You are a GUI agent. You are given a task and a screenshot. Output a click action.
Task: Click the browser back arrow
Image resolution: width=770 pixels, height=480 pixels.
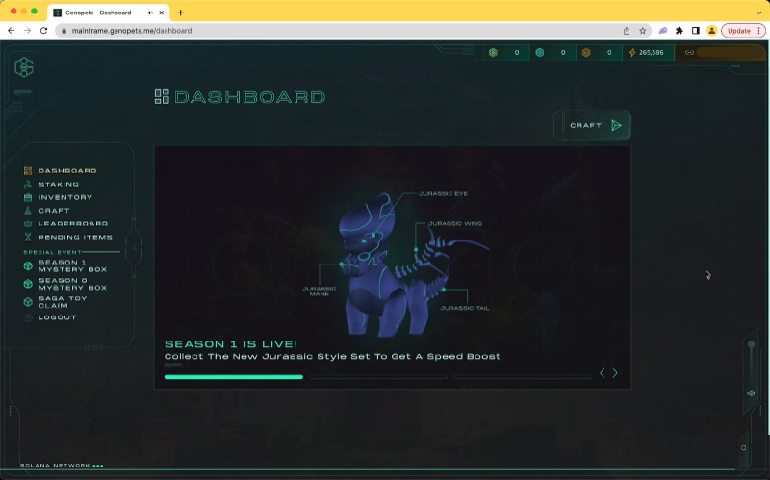(x=12, y=31)
